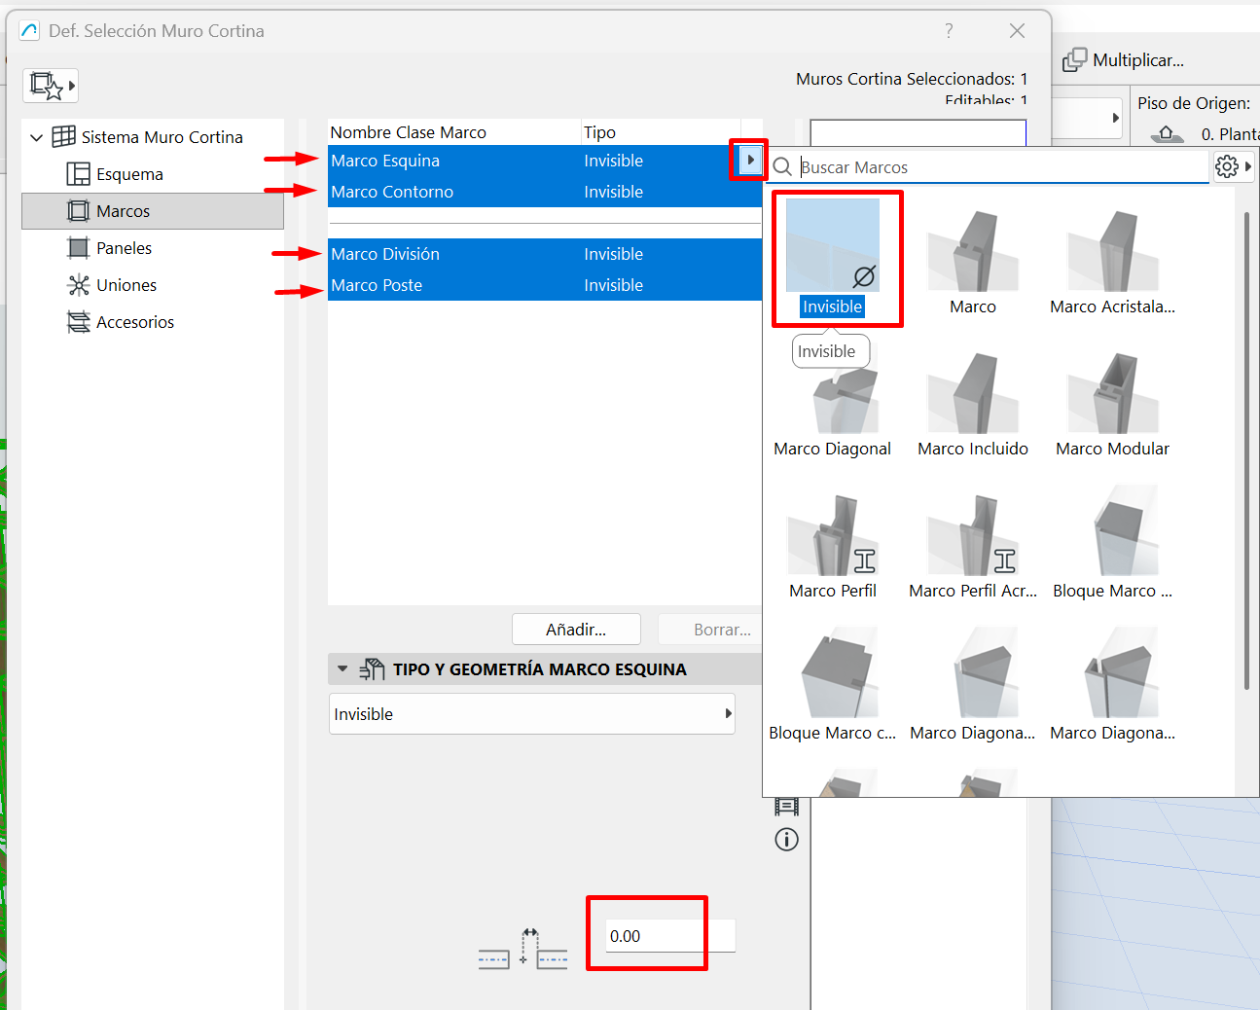
Task: Choose the Marco Modular frame icon
Action: click(x=1112, y=394)
